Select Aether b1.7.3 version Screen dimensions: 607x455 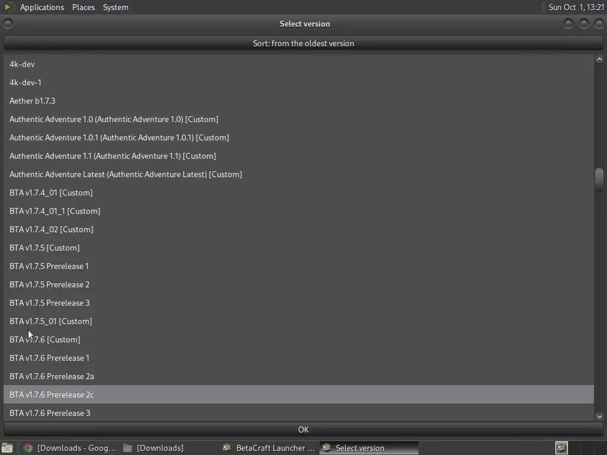pos(299,101)
